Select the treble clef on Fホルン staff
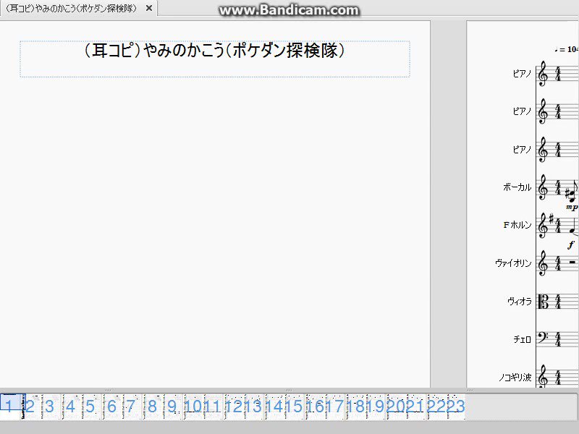The height and width of the screenshot is (434, 579). (x=542, y=226)
